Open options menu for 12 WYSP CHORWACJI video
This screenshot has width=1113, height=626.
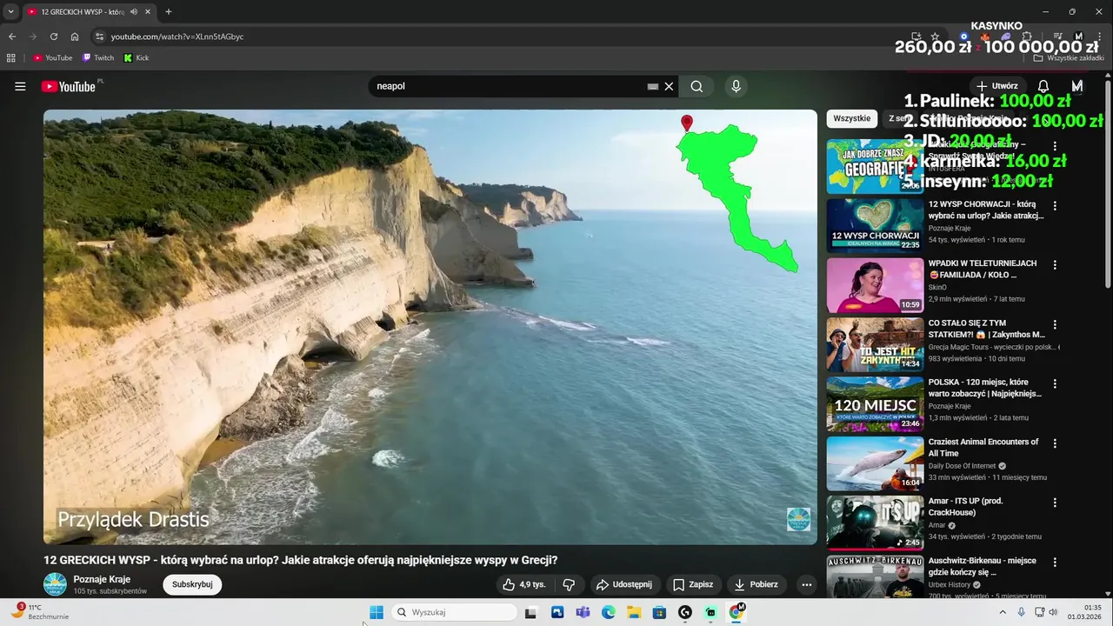(x=1055, y=206)
